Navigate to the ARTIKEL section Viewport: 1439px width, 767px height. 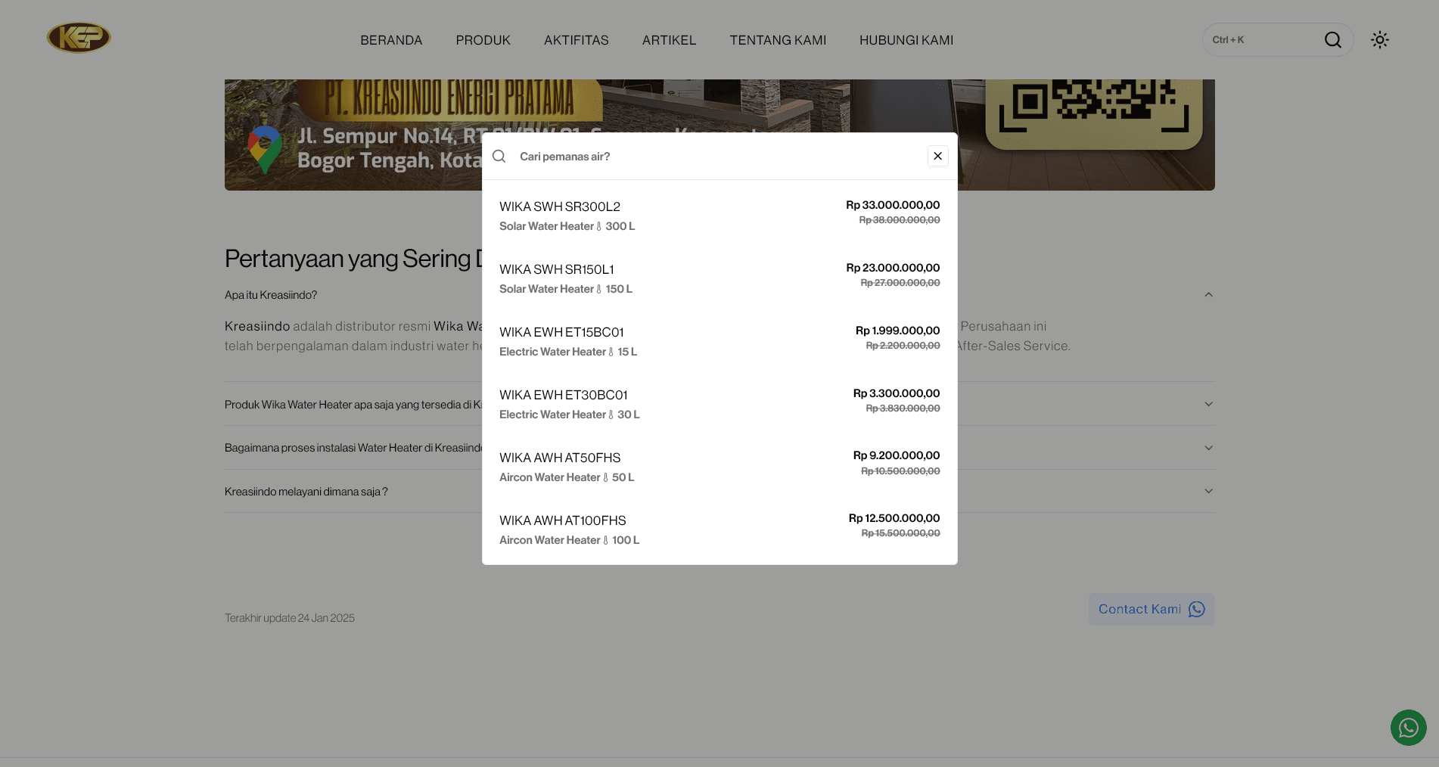tap(669, 39)
